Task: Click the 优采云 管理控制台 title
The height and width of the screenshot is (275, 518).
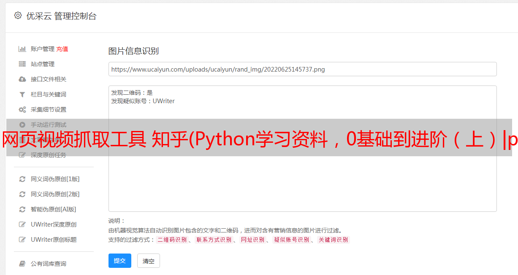Action: [62, 16]
